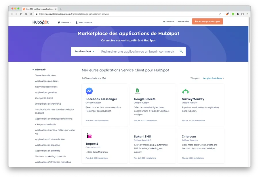The height and width of the screenshot is (178, 259).
Task: Bookmark this page icon
Action: (31, 14)
